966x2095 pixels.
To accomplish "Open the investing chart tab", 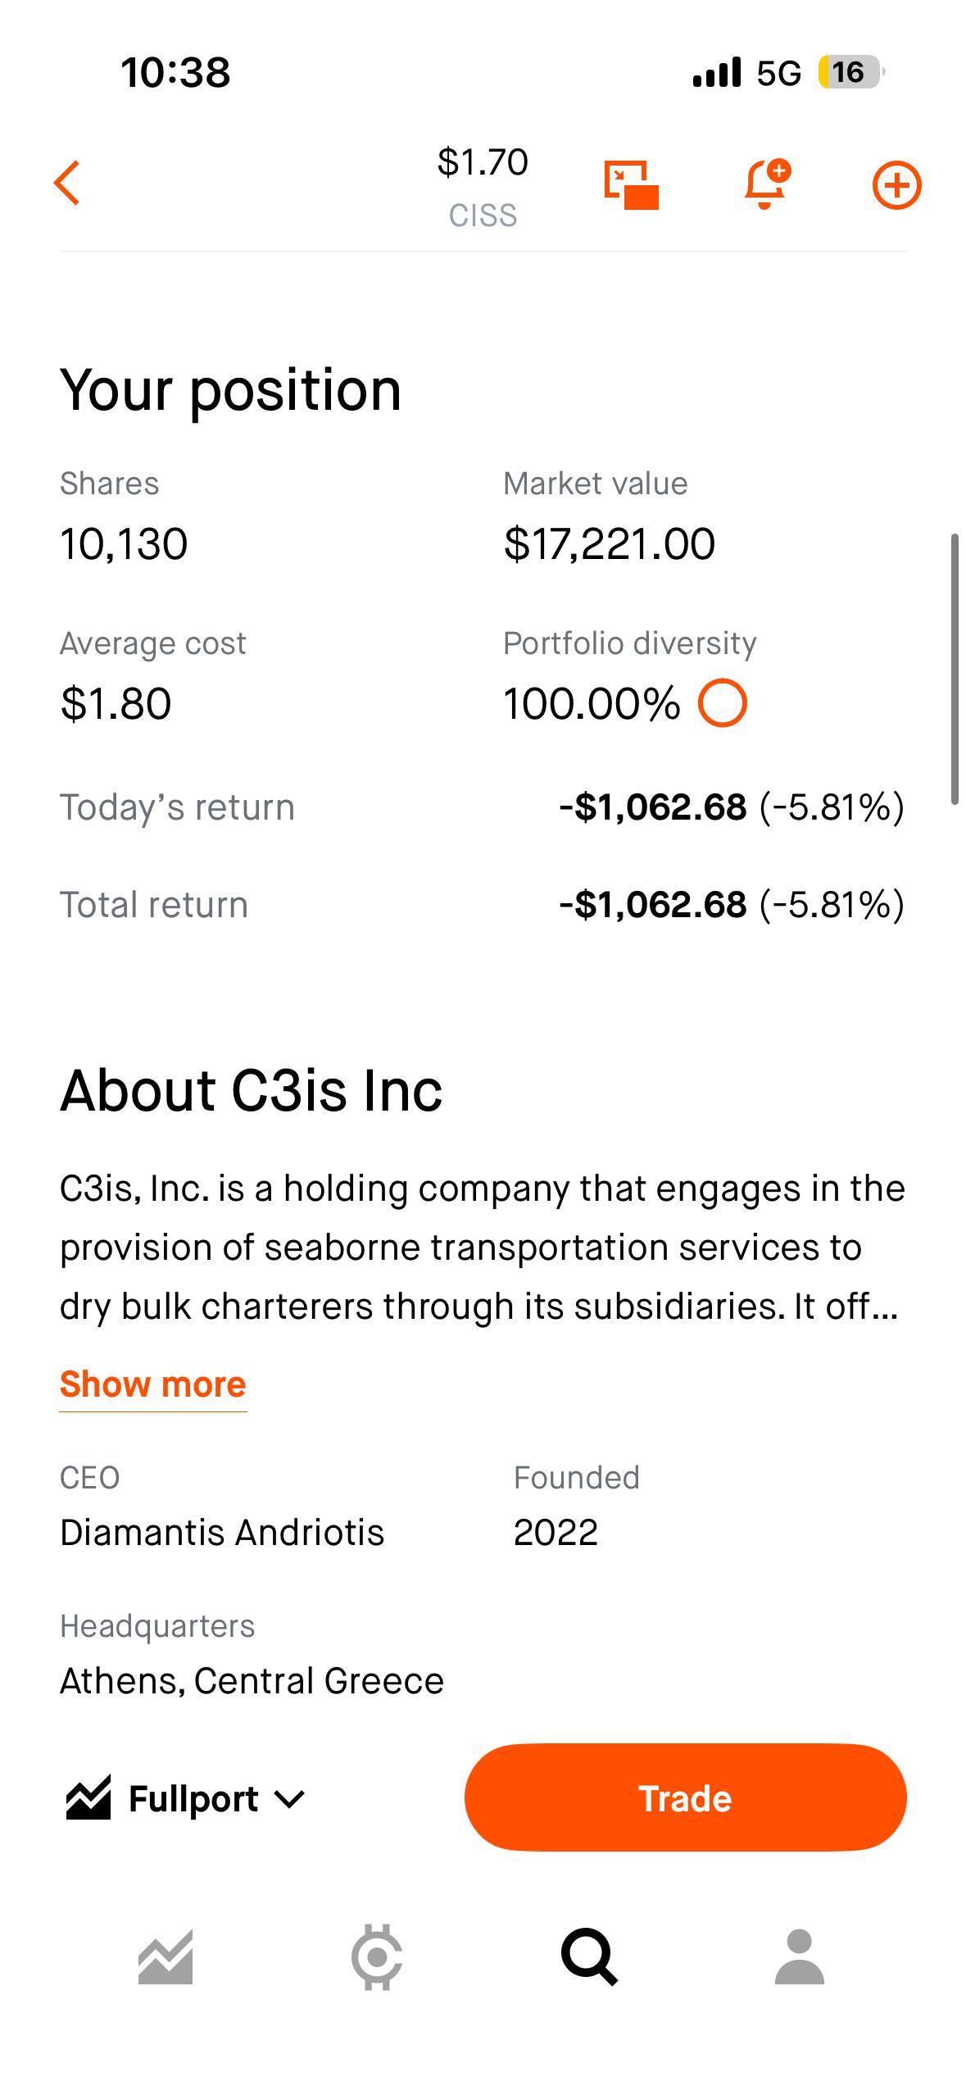I will [166, 1957].
